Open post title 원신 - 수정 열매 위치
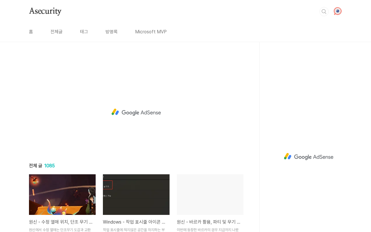This screenshot has width=371, height=232. 61,222
